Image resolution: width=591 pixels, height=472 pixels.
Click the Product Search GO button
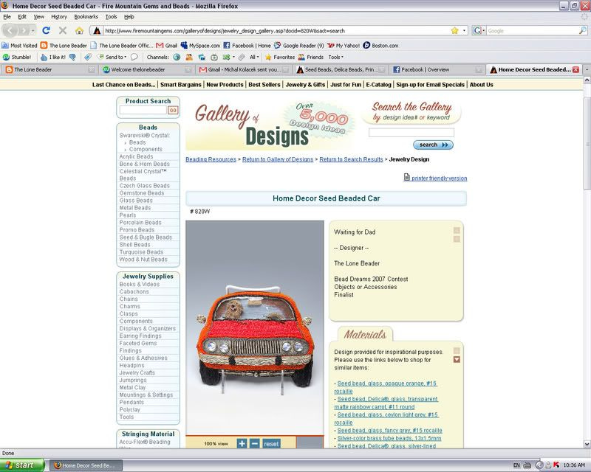coord(173,111)
